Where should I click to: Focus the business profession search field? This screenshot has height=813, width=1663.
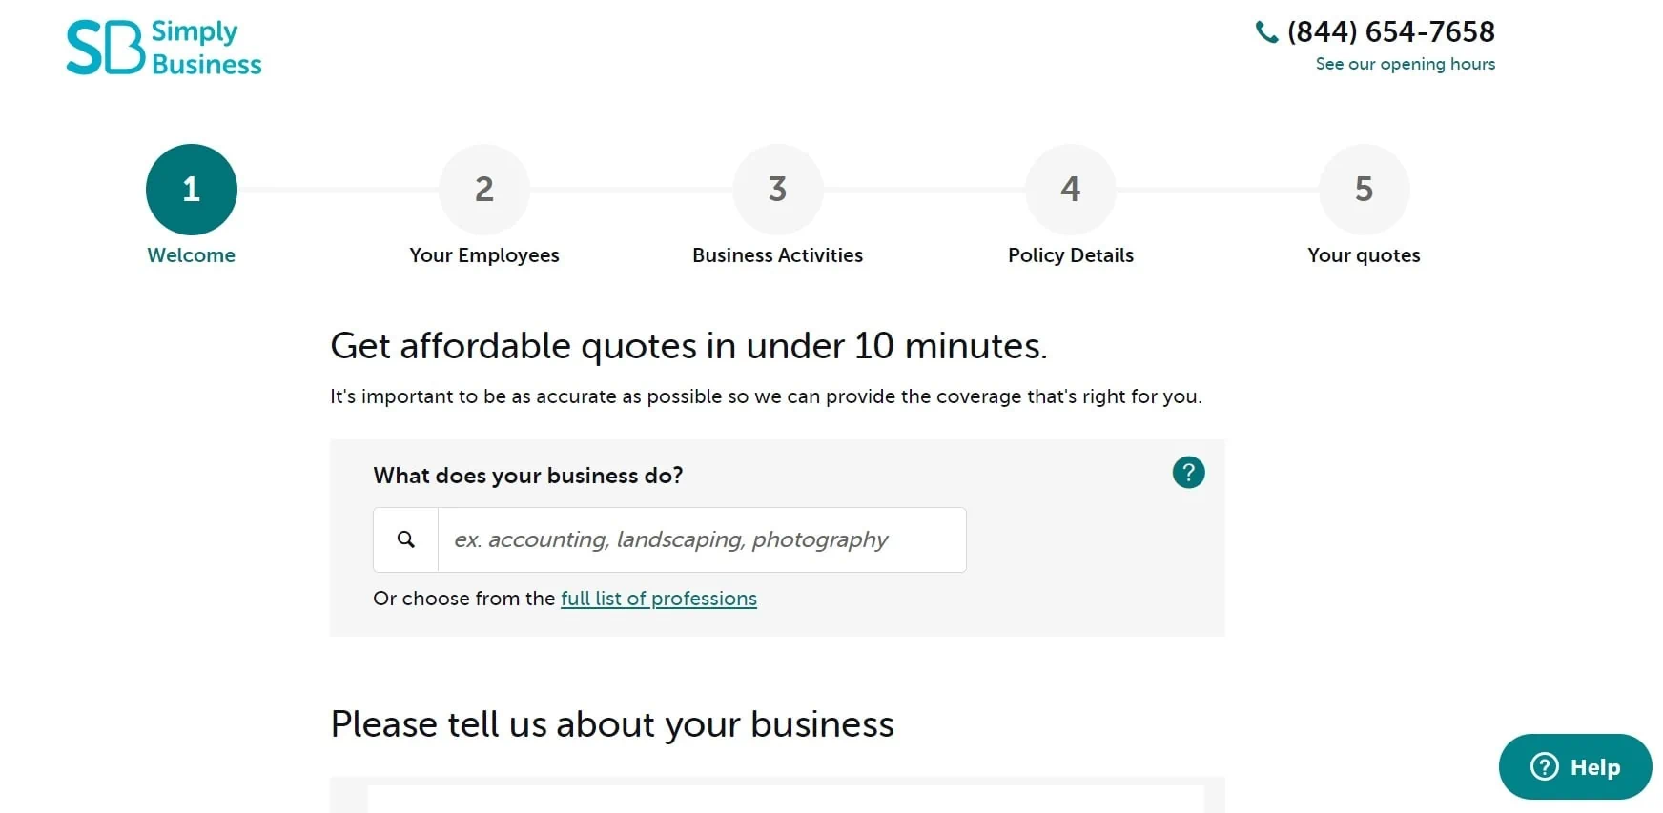[x=702, y=539]
